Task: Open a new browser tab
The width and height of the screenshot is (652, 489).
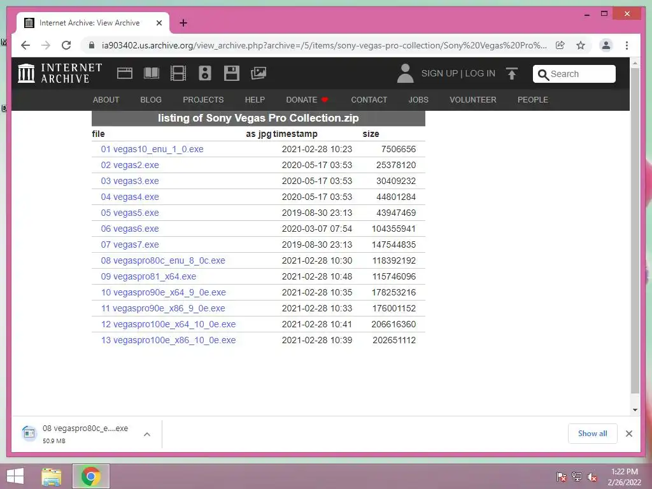Action: click(x=183, y=23)
